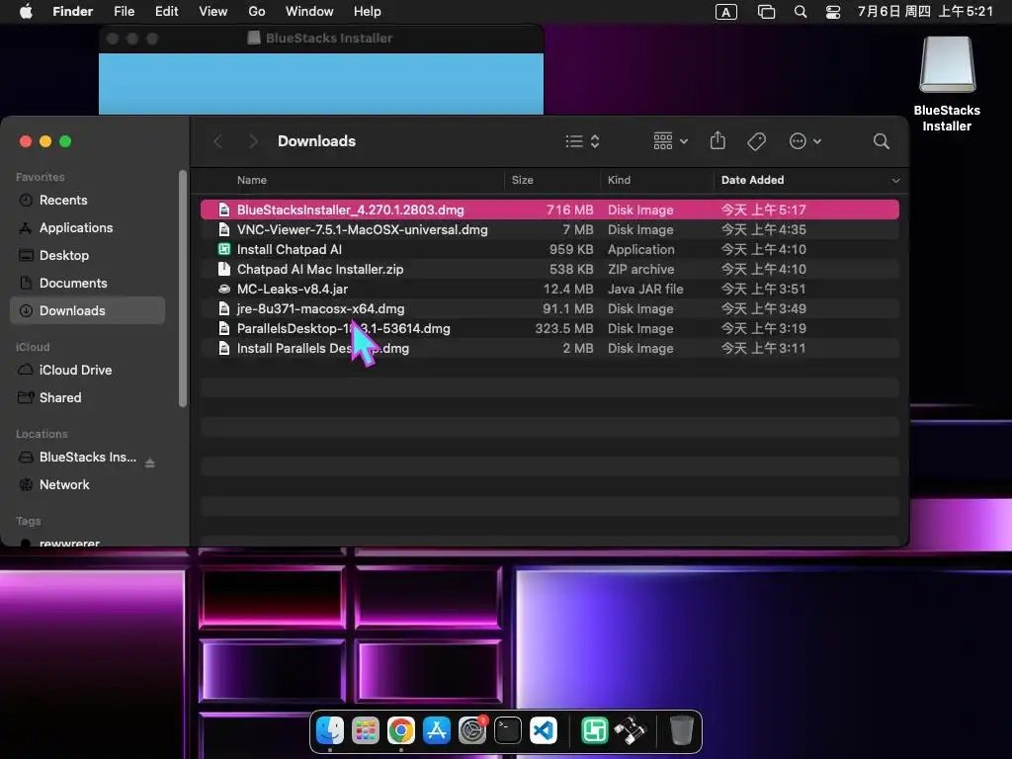Screen dimensions: 1012x759
Task: Open Documents in the sidebar
Action: [88, 284]
